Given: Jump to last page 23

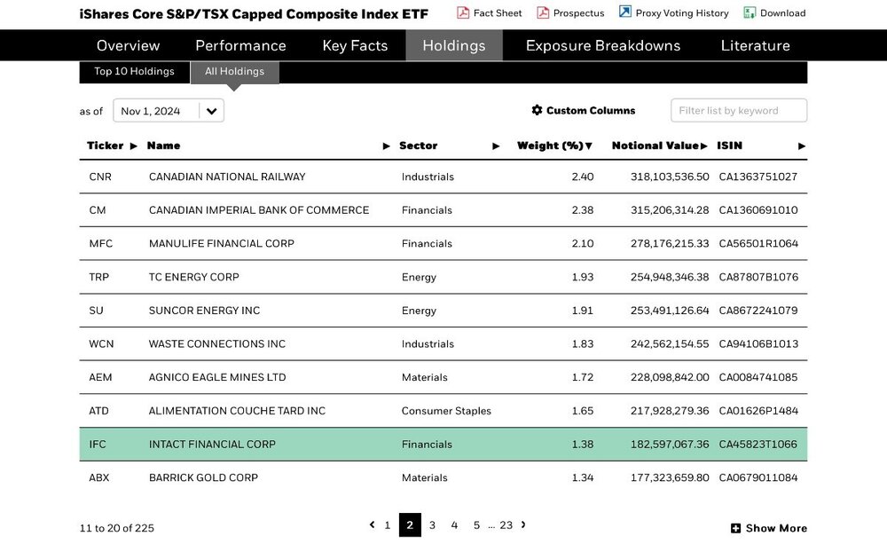Looking at the screenshot, I should point(506,525).
